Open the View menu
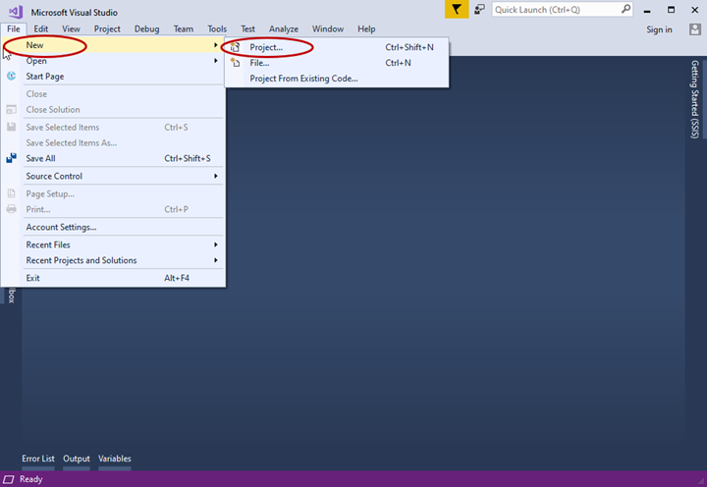Viewport: 707px width, 487px height. pyautogui.click(x=71, y=28)
